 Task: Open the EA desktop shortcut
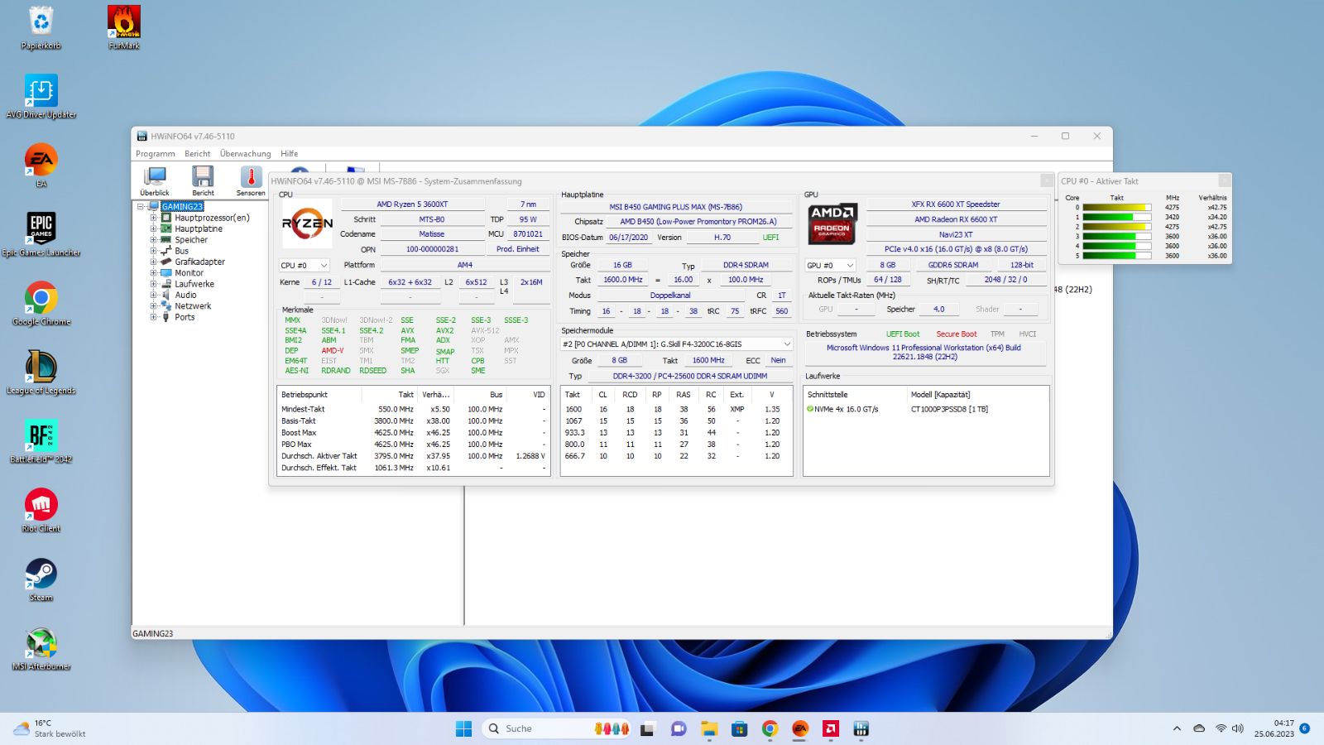coord(41,166)
